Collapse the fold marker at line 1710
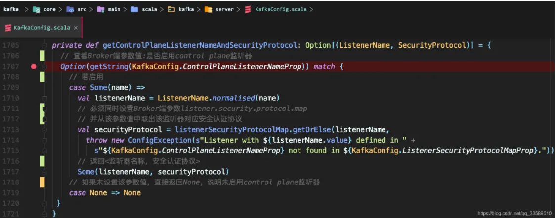This screenshot has height=218, width=555. tap(45, 98)
